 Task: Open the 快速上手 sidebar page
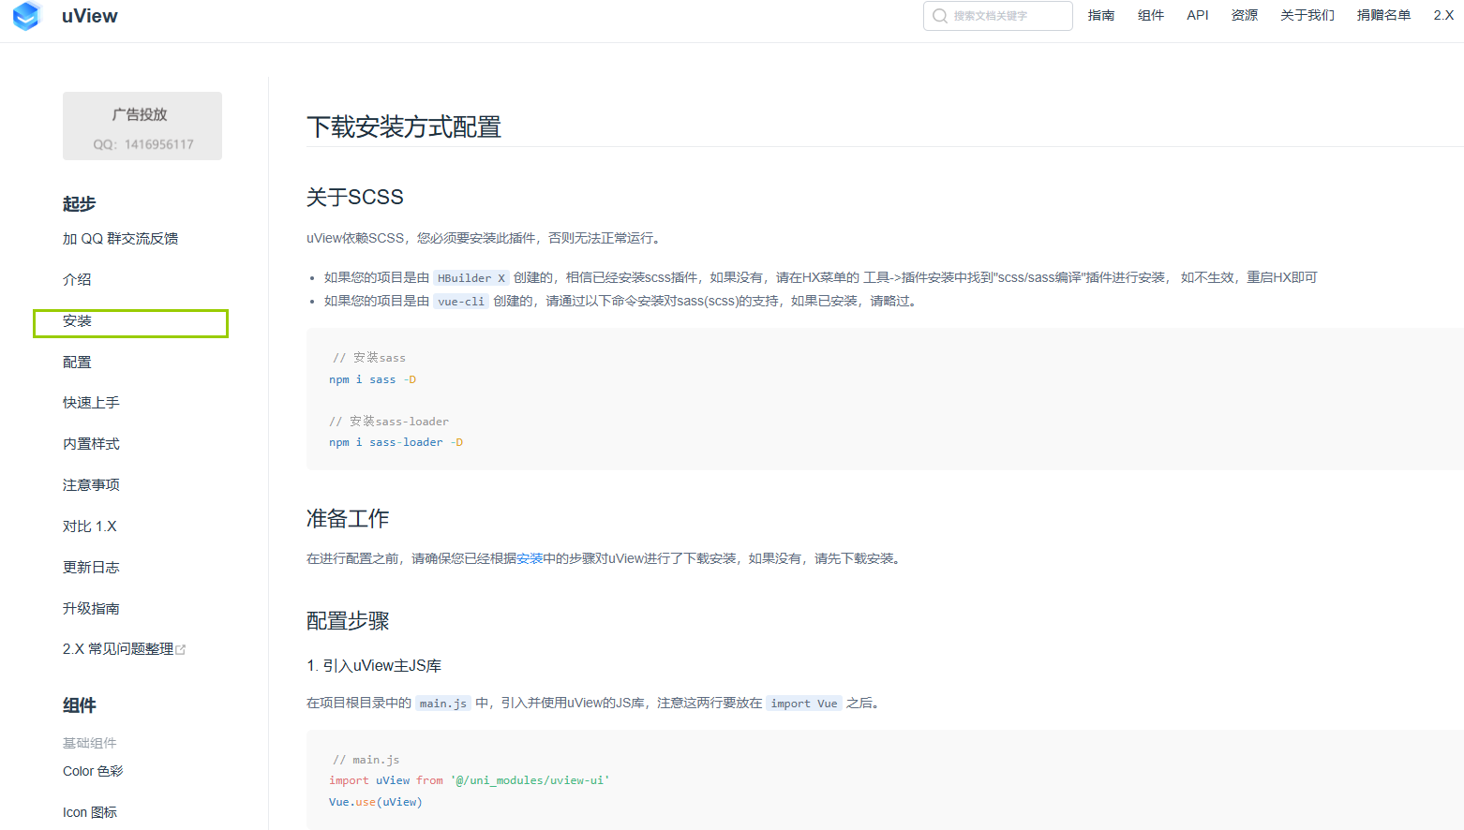click(x=91, y=403)
